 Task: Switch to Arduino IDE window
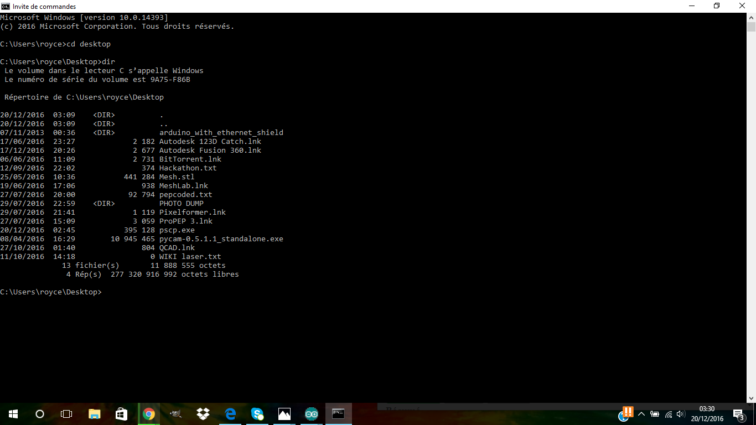coord(311,414)
